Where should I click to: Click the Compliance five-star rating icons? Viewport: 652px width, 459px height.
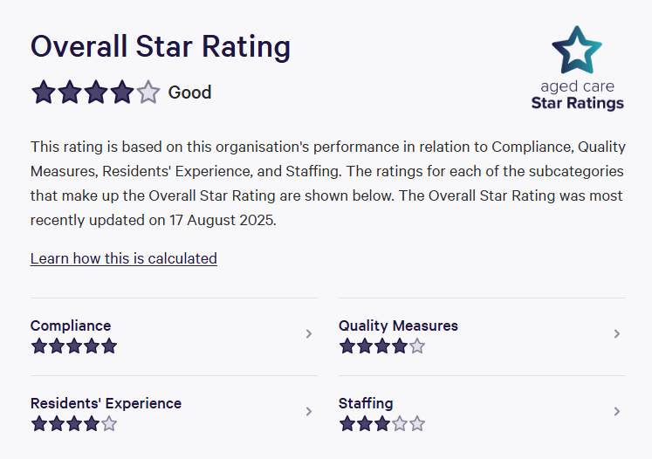click(x=73, y=346)
